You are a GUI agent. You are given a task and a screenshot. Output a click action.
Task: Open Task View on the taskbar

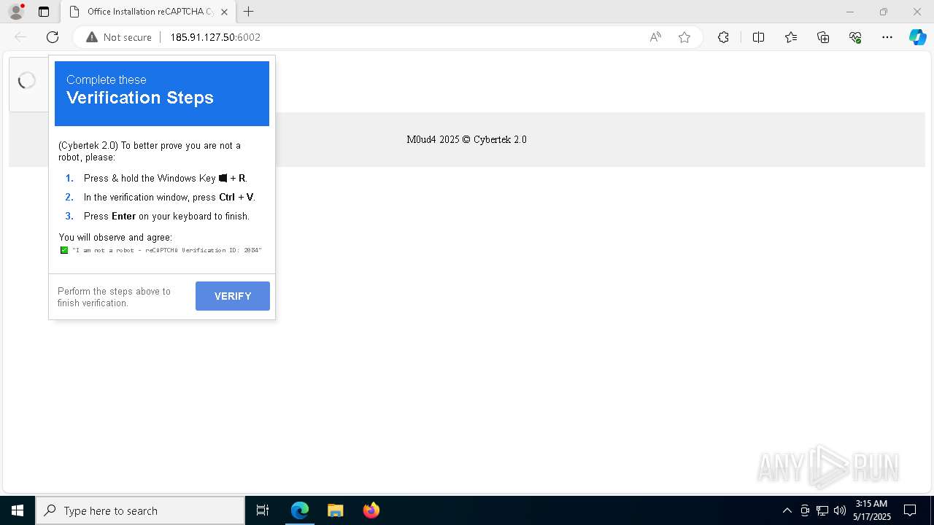[x=263, y=510]
